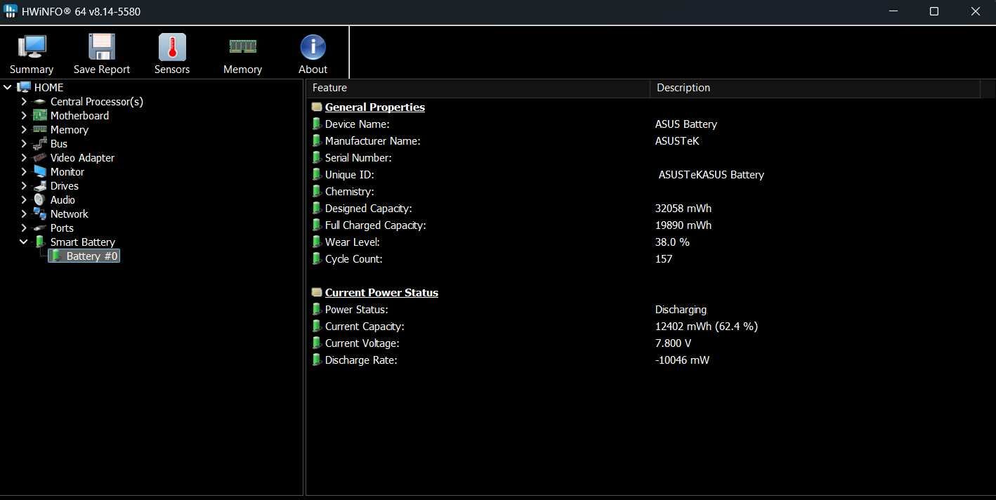996x500 pixels.
Task: Click the General Properties section icon
Action: [x=317, y=107]
